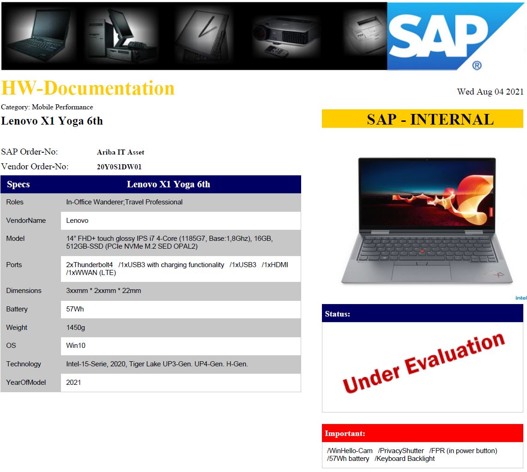This screenshot has width=527, height=472.
Task: Click the Battery value 57Wh
Action: [75, 309]
